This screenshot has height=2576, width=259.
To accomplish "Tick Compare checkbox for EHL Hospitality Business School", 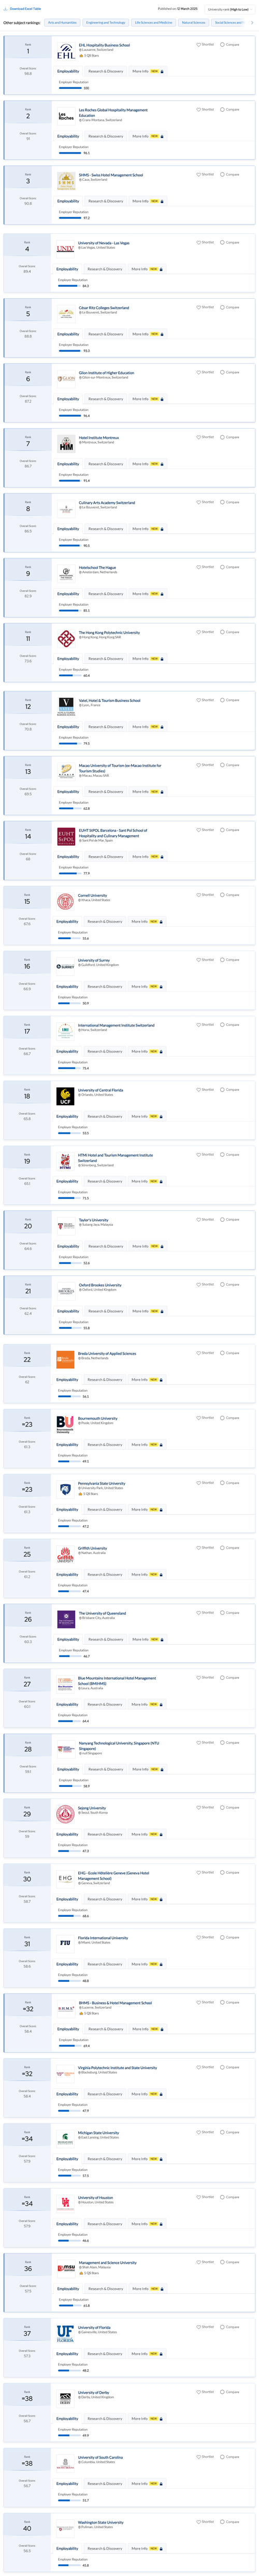I will pyautogui.click(x=222, y=45).
